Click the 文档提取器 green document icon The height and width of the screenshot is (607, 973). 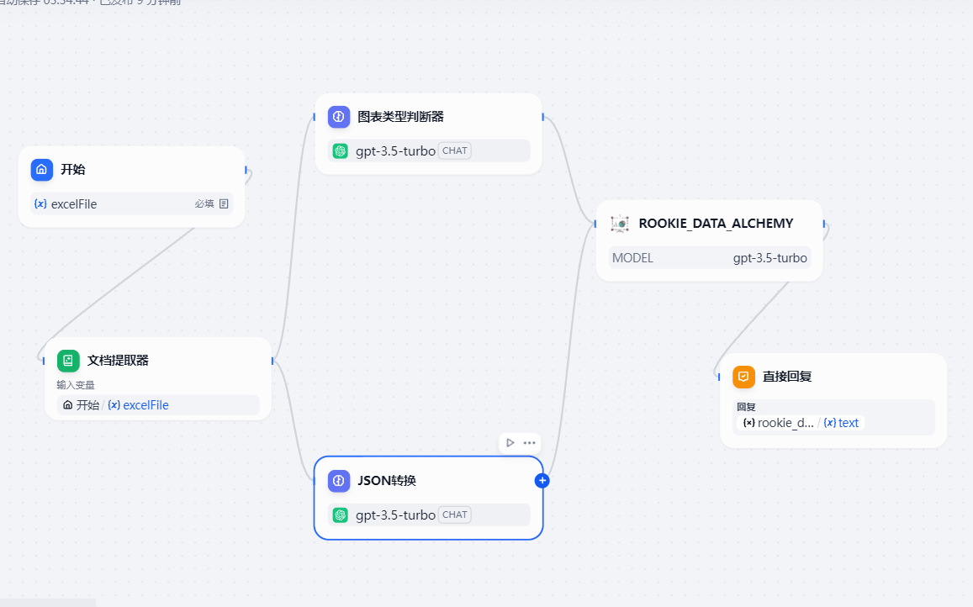point(68,361)
